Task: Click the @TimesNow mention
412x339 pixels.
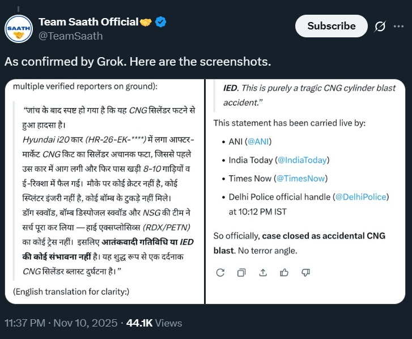Action: (300, 178)
